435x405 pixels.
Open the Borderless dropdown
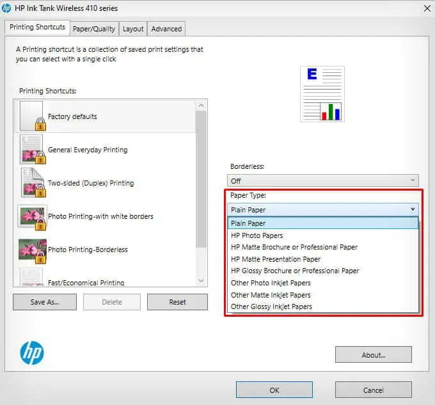tap(322, 181)
